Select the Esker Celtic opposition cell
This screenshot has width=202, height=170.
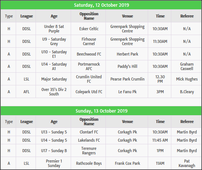coord(89,29)
